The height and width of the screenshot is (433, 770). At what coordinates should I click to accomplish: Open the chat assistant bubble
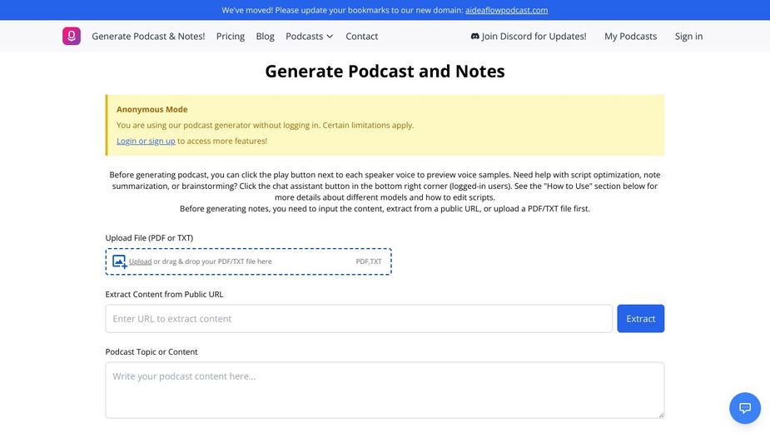tap(744, 408)
